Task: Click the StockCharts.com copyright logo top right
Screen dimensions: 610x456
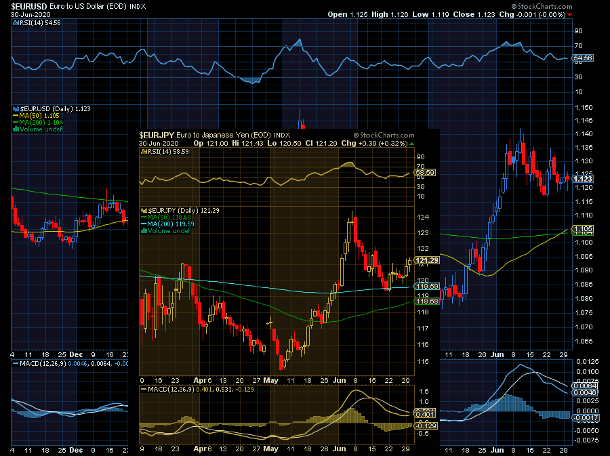Action: tap(542, 6)
